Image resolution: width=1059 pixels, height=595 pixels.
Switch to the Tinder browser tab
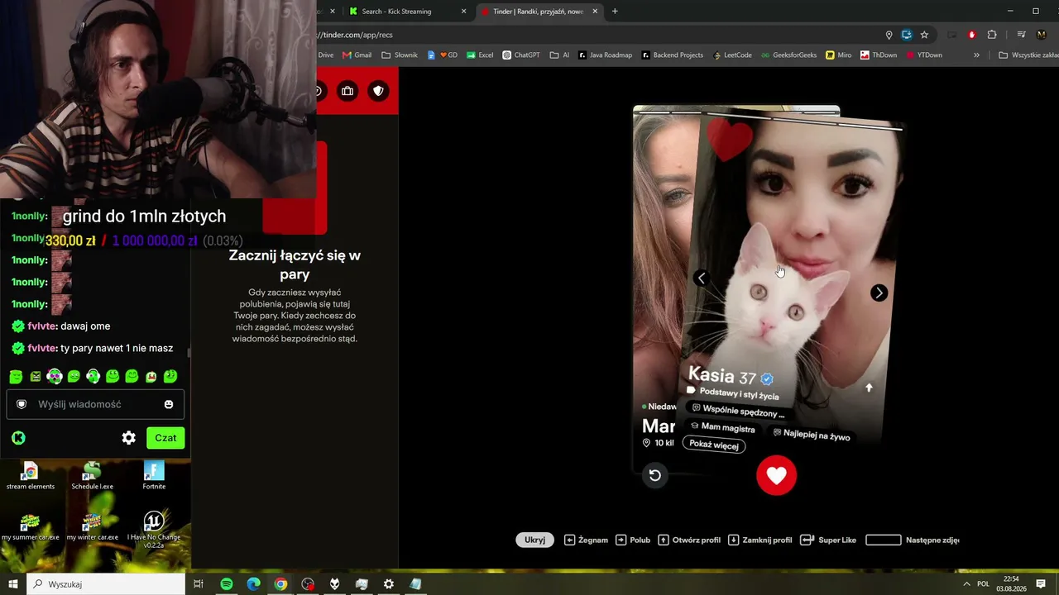pyautogui.click(x=537, y=12)
